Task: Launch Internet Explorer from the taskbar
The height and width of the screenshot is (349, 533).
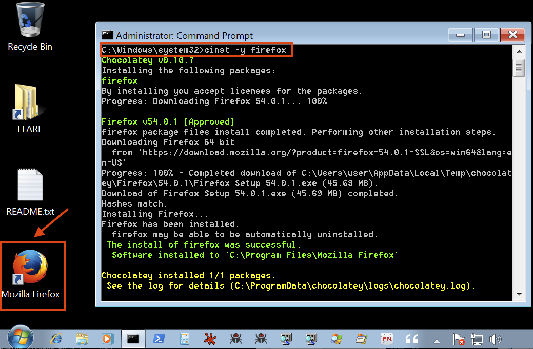Action: 56,339
